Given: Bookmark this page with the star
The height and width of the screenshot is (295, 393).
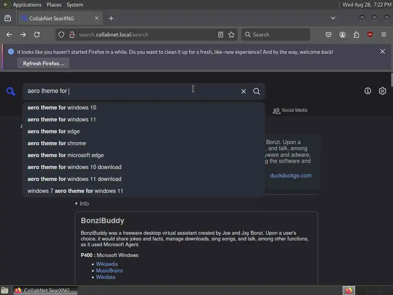Looking at the screenshot, I should (x=231, y=35).
